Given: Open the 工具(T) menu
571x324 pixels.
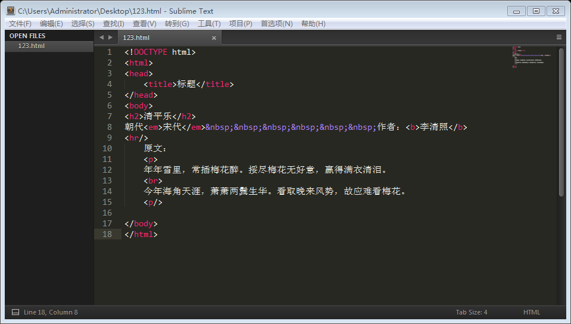Looking at the screenshot, I should pyautogui.click(x=209, y=24).
